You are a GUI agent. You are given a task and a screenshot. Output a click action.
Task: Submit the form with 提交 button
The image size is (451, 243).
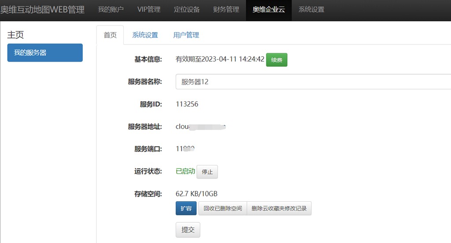pos(188,230)
